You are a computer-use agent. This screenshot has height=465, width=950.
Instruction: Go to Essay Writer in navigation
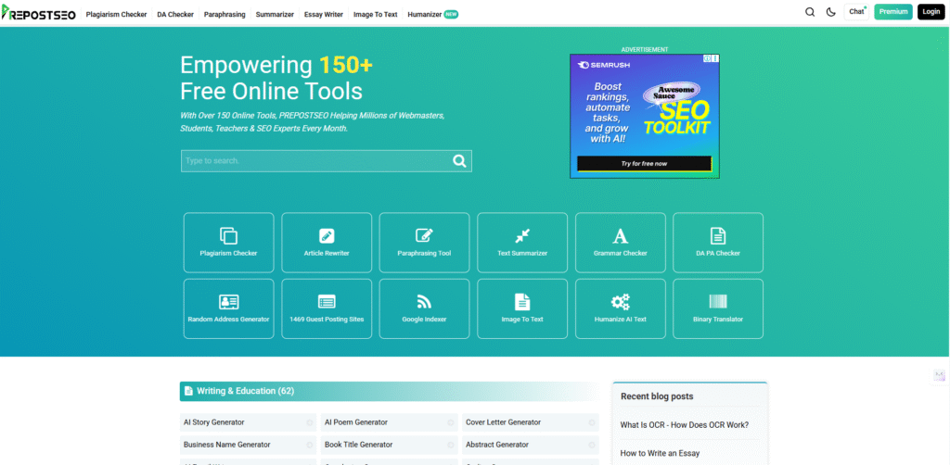pos(324,15)
